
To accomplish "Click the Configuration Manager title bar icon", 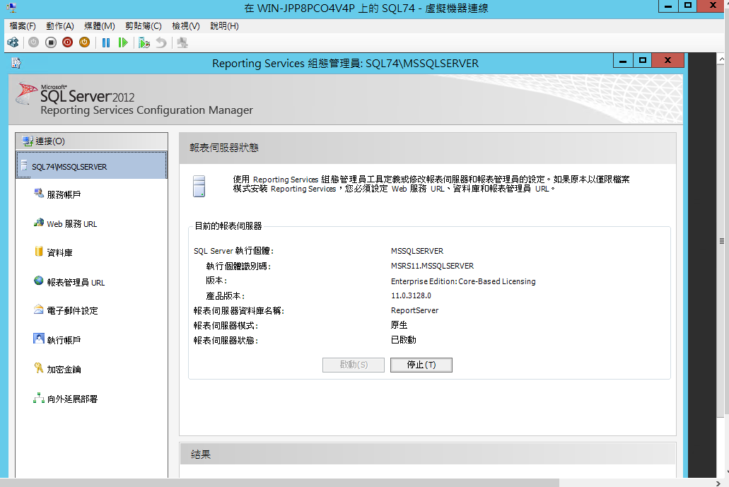I will click(x=16, y=63).
